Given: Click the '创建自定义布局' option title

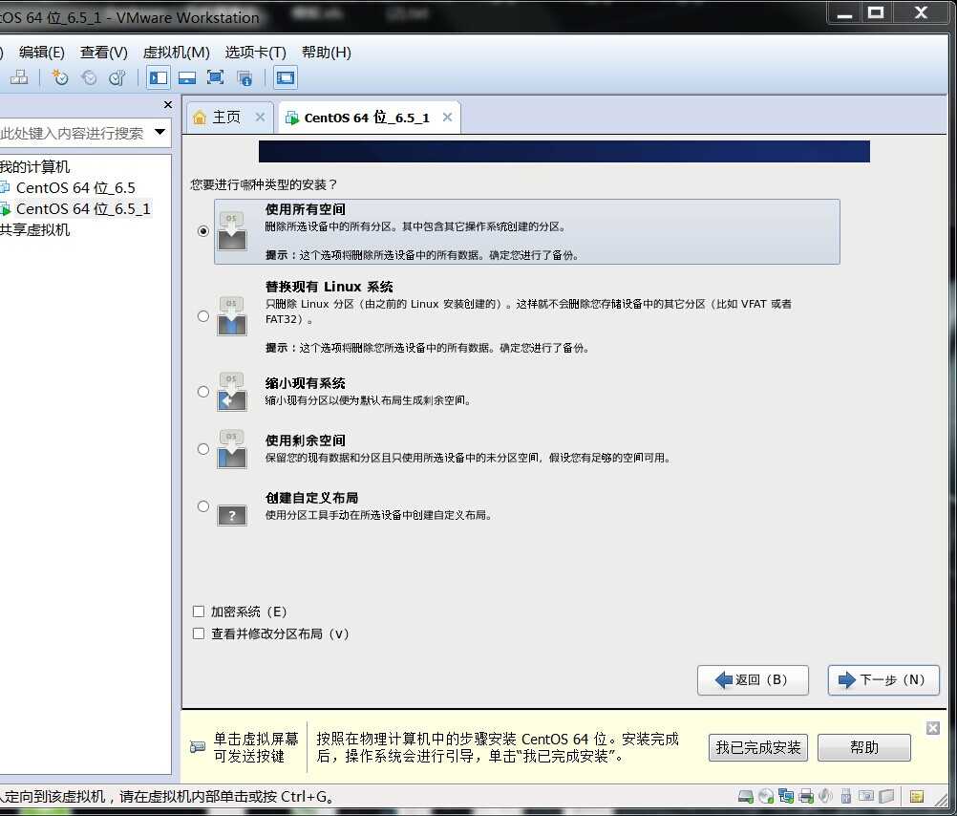Looking at the screenshot, I should pyautogui.click(x=311, y=498).
